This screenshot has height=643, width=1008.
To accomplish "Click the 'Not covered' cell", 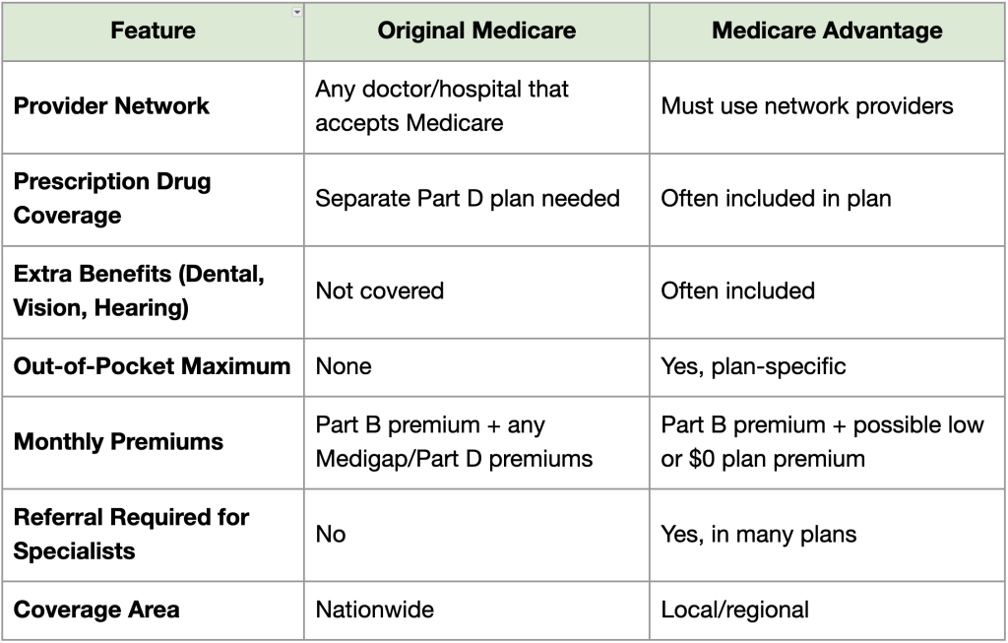I will coord(380,290).
